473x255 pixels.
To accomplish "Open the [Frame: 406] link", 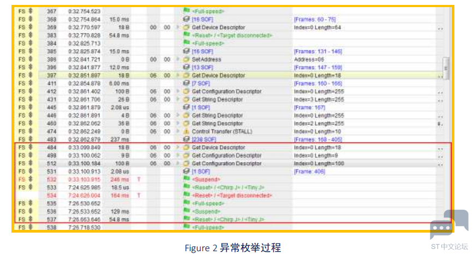I will [x=310, y=171].
